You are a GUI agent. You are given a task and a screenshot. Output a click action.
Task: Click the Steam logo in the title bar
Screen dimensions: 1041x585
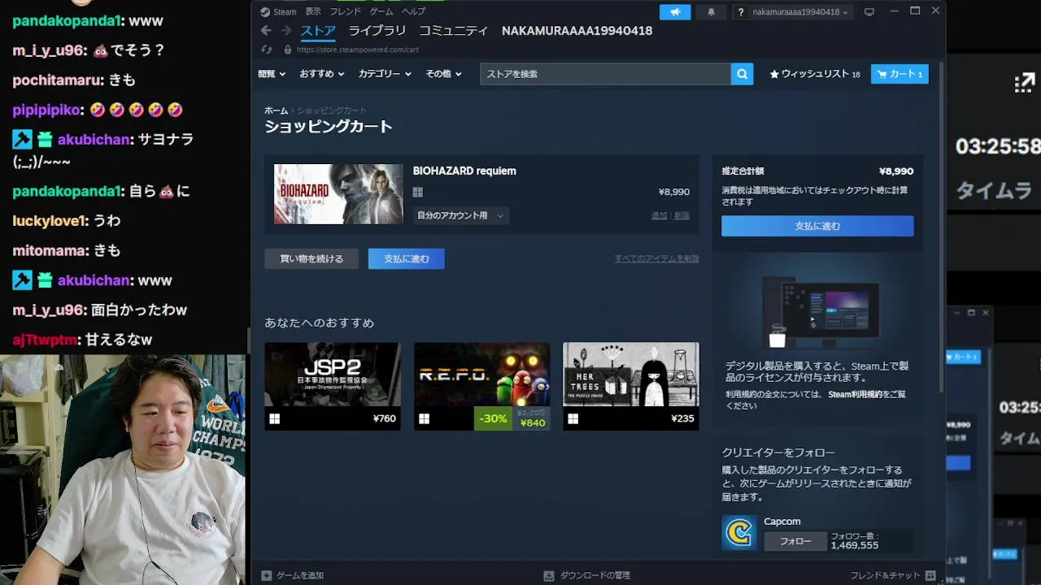264,12
